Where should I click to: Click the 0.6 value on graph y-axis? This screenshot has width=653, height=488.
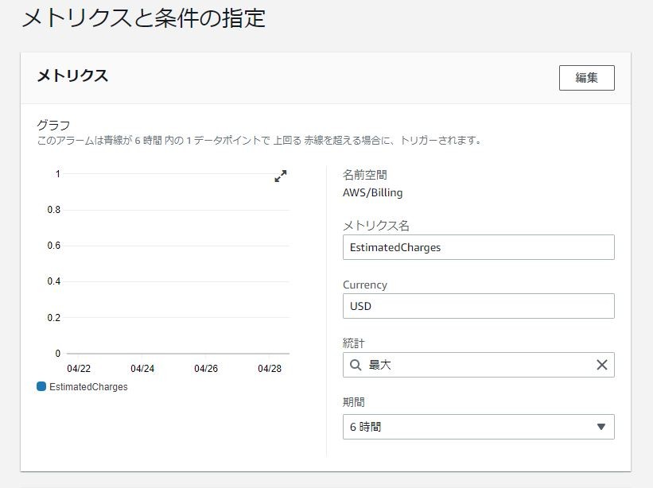(x=54, y=246)
